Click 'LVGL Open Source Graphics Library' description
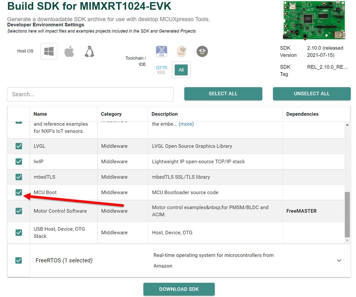 coord(192,146)
